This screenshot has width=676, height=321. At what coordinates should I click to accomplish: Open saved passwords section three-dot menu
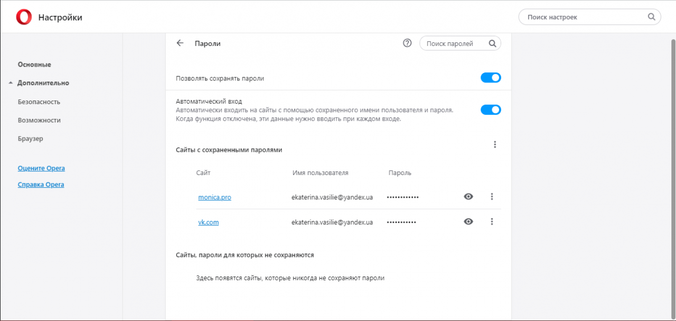(495, 144)
